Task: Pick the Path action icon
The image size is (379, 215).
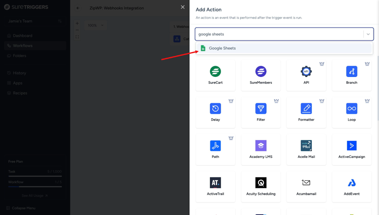Action: (x=215, y=145)
